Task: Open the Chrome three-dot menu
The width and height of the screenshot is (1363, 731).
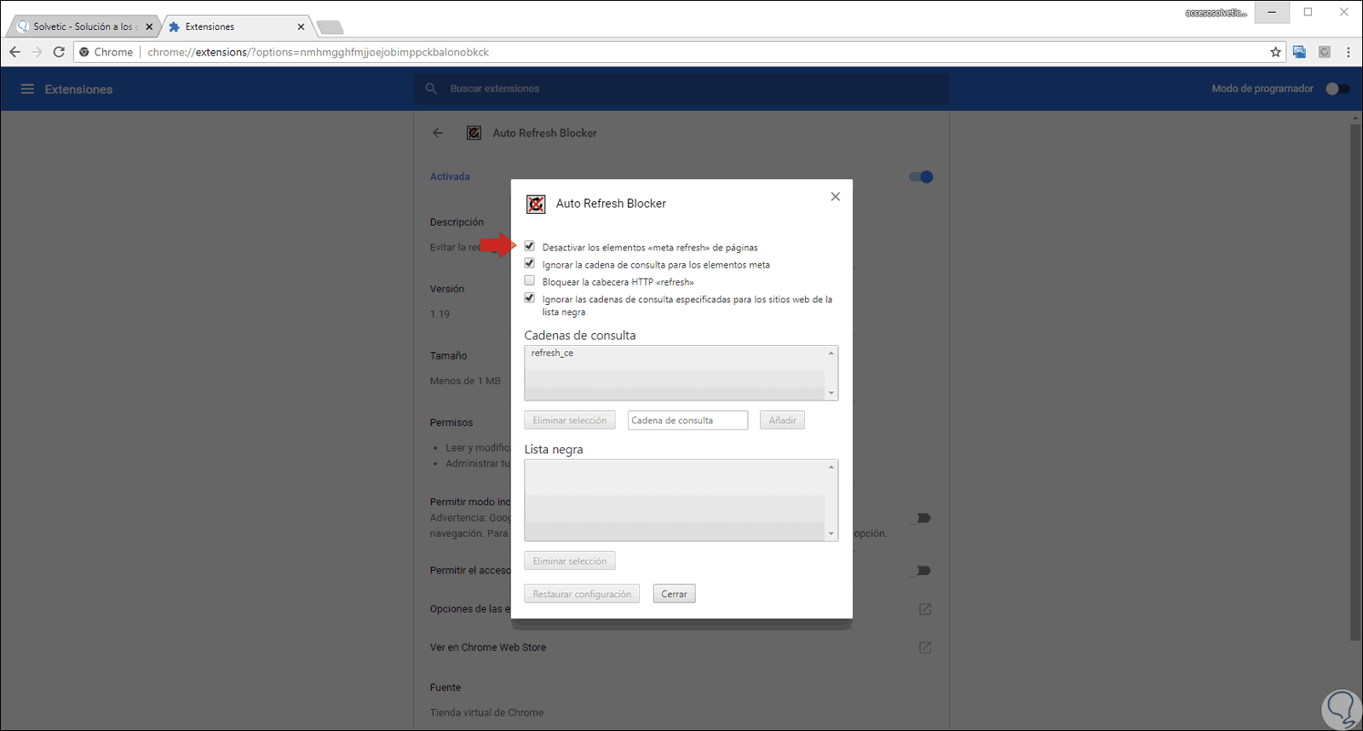Action: click(1349, 52)
